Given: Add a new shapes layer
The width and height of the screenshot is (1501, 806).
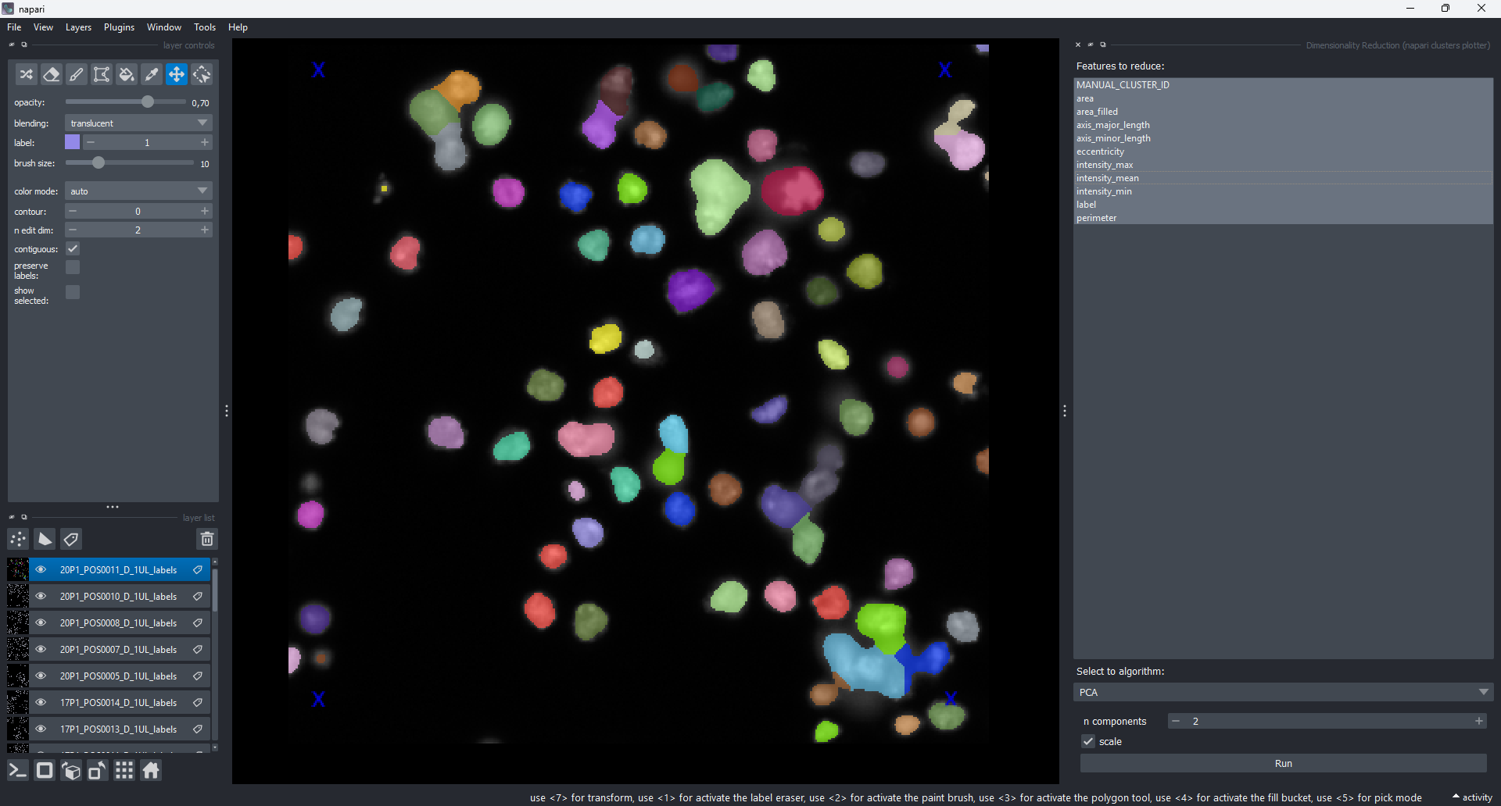Looking at the screenshot, I should point(45,539).
